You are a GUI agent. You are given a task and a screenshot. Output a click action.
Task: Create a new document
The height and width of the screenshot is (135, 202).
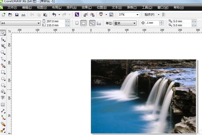pyautogui.click(x=4, y=14)
